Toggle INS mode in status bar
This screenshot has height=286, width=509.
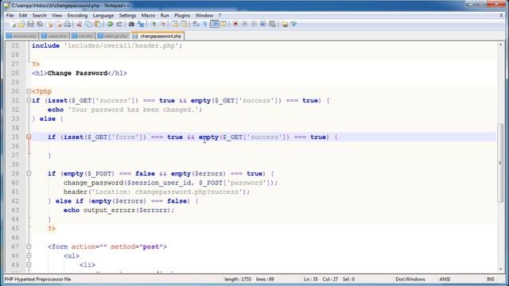491,279
